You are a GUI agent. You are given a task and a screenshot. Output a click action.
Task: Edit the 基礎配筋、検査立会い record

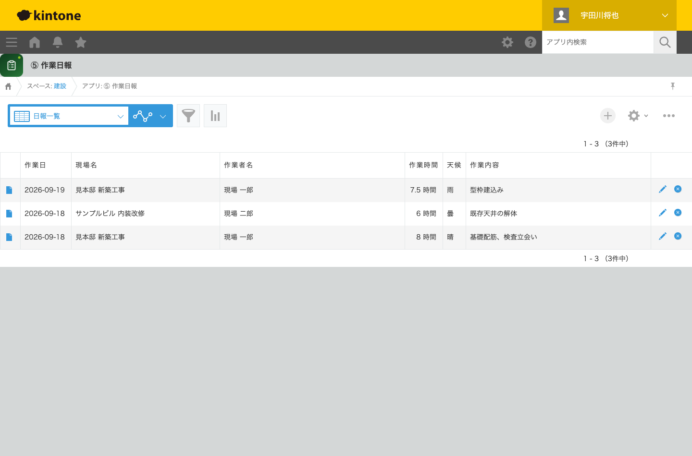pos(663,236)
